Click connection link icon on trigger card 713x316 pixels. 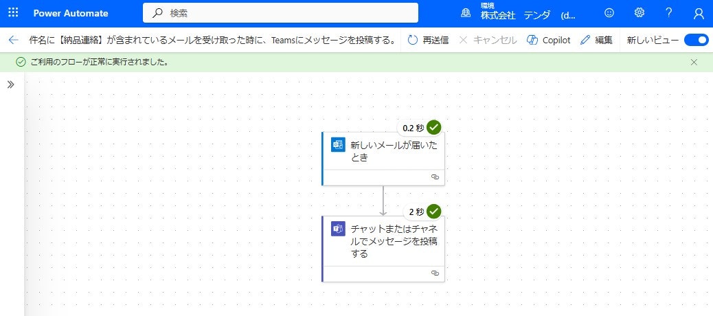pyautogui.click(x=435, y=177)
